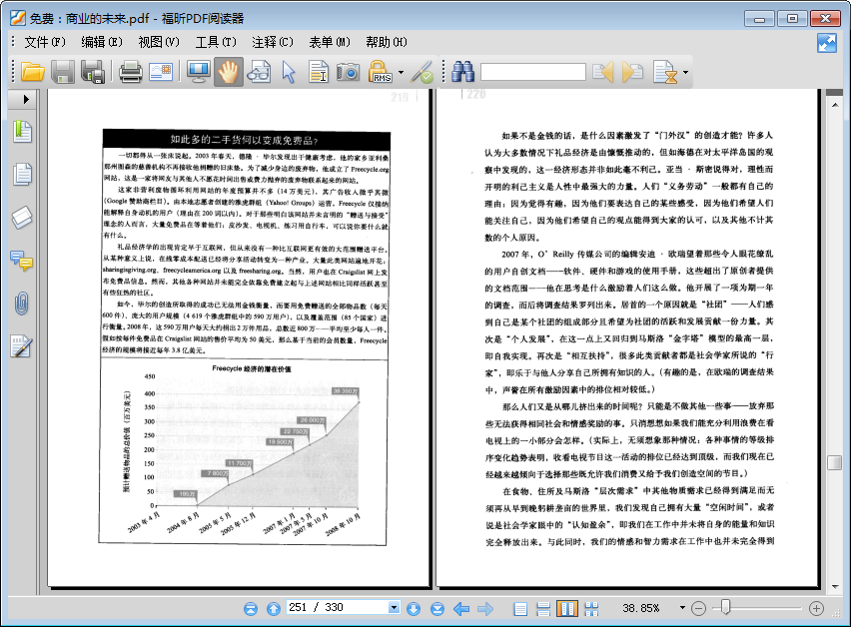851x627 pixels.
Task: Go to the previous page
Action: 274,609
